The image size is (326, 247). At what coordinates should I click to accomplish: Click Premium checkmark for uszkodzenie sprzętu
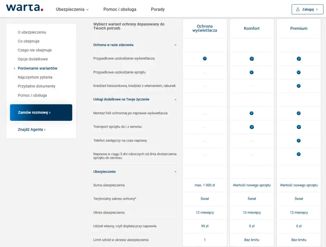pyautogui.click(x=299, y=72)
